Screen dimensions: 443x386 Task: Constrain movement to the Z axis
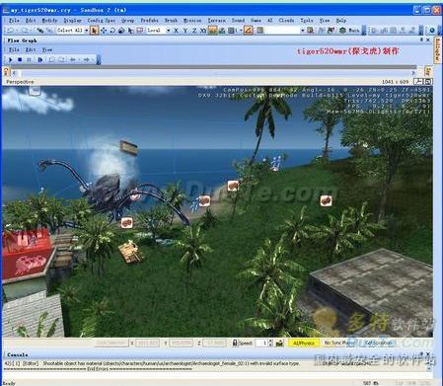tap(194, 31)
